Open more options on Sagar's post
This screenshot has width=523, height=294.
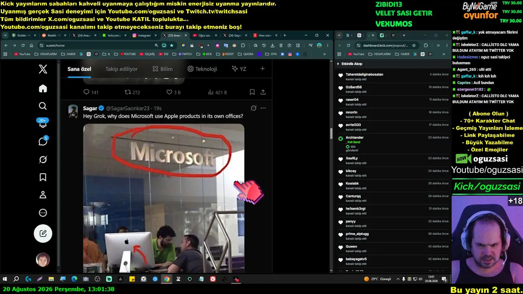(263, 108)
